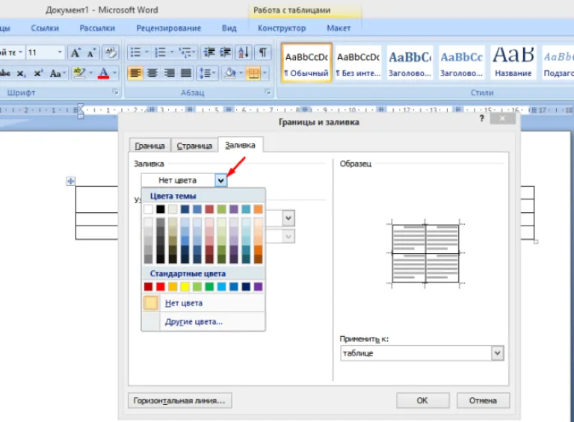Expand the fill color dropdown arrow
This screenshot has width=574, height=422.
tap(220, 180)
